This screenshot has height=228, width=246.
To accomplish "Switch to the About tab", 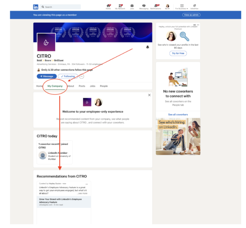I will click(x=71, y=86).
